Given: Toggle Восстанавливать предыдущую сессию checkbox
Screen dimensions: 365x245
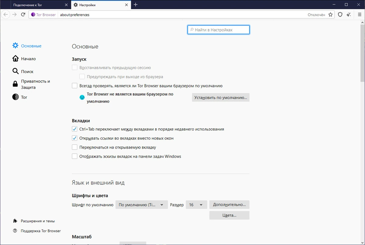Looking at the screenshot, I should tap(75, 68).
